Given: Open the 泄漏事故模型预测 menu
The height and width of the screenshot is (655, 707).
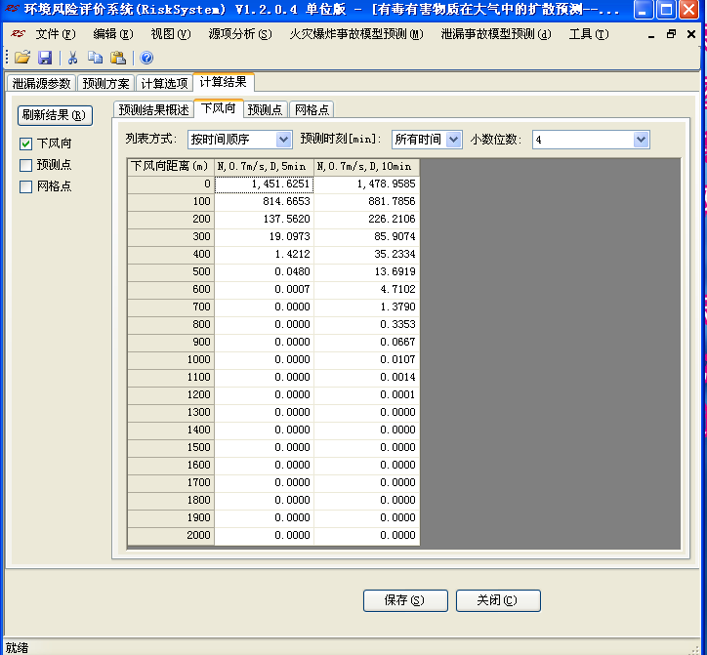Looking at the screenshot, I should pyautogui.click(x=495, y=34).
